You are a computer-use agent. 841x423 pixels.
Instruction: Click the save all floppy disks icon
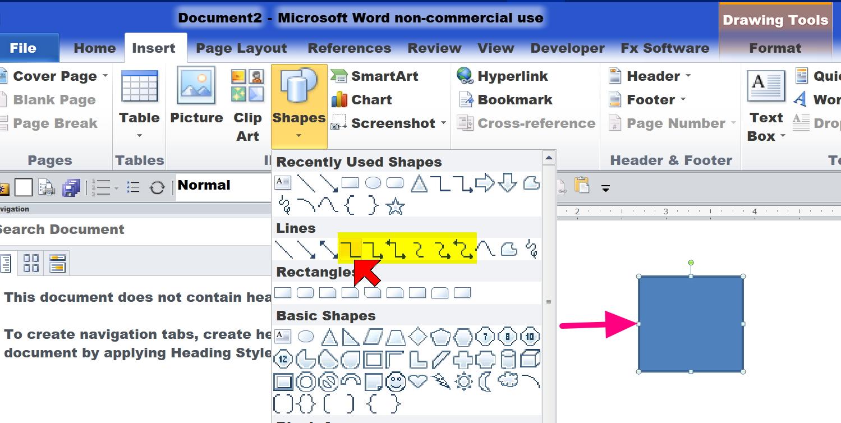coord(71,187)
